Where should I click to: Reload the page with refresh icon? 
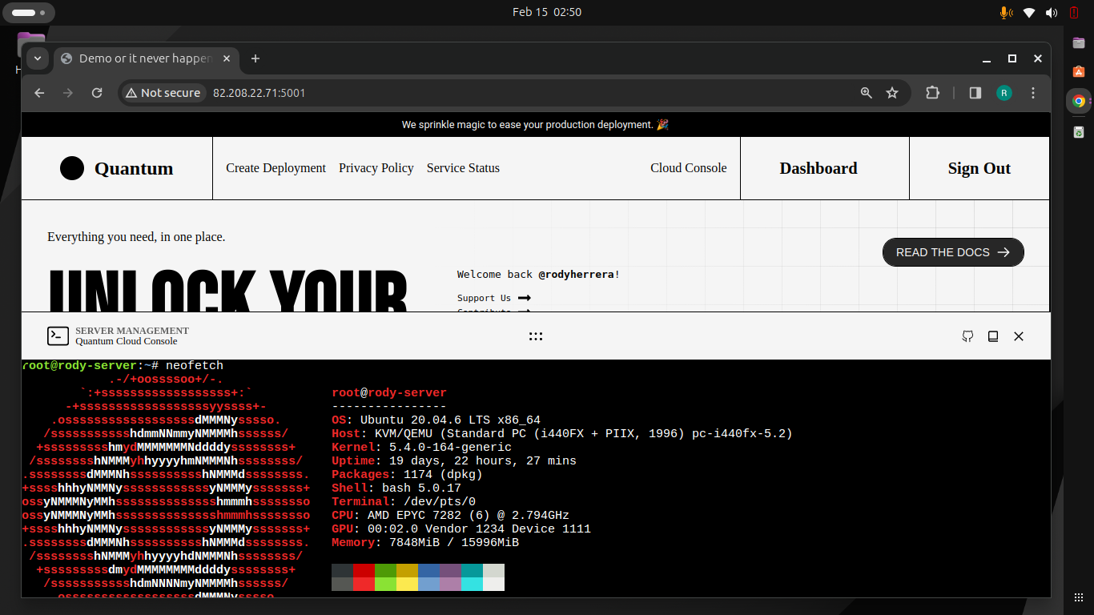click(x=97, y=93)
